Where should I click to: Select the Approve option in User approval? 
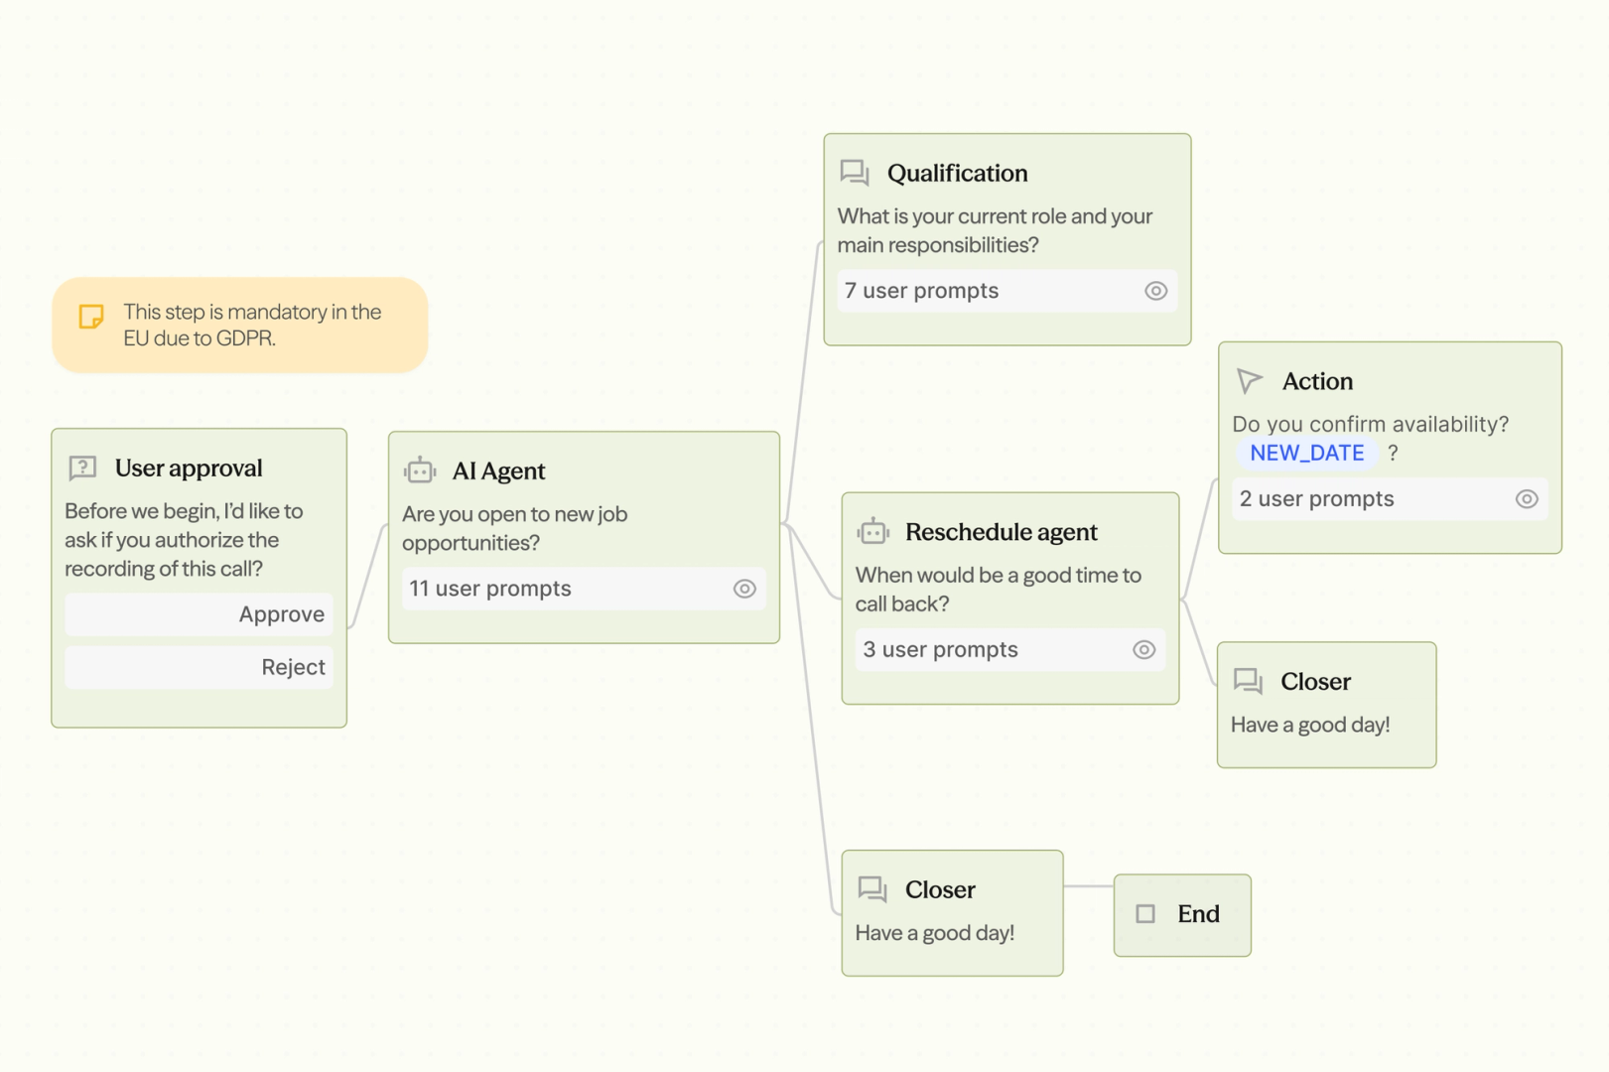coord(199,614)
